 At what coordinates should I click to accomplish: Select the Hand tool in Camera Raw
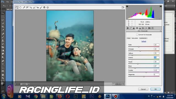[x=20, y=7]
